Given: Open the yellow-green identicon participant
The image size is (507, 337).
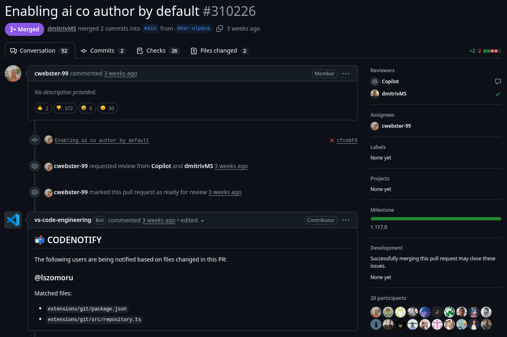Looking at the screenshot, I should coord(400,312).
